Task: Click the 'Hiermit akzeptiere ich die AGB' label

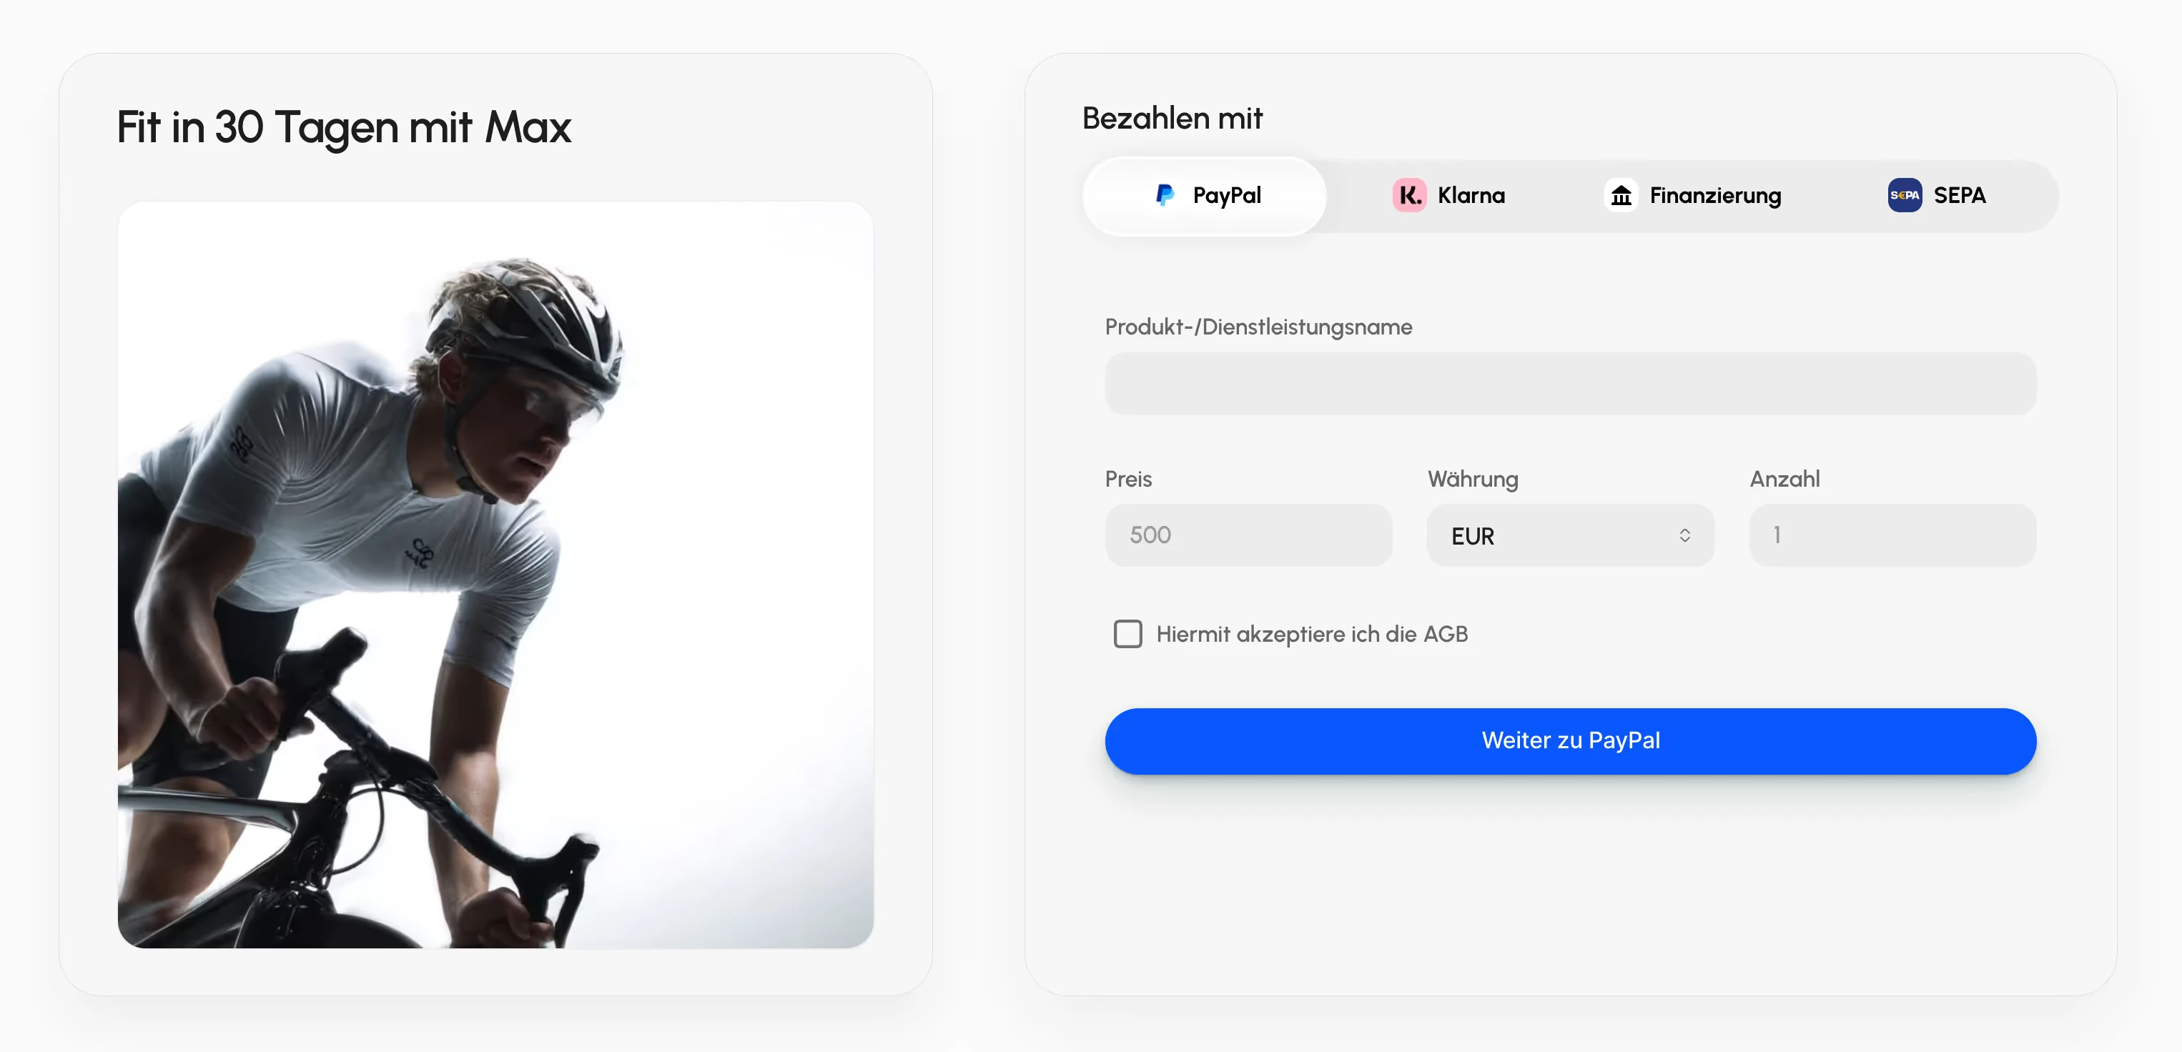Action: 1311,634
